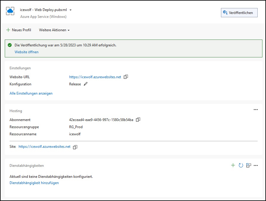Click the Abonnement label
Image resolution: width=266 pixels, height=201 pixels.
(20, 120)
